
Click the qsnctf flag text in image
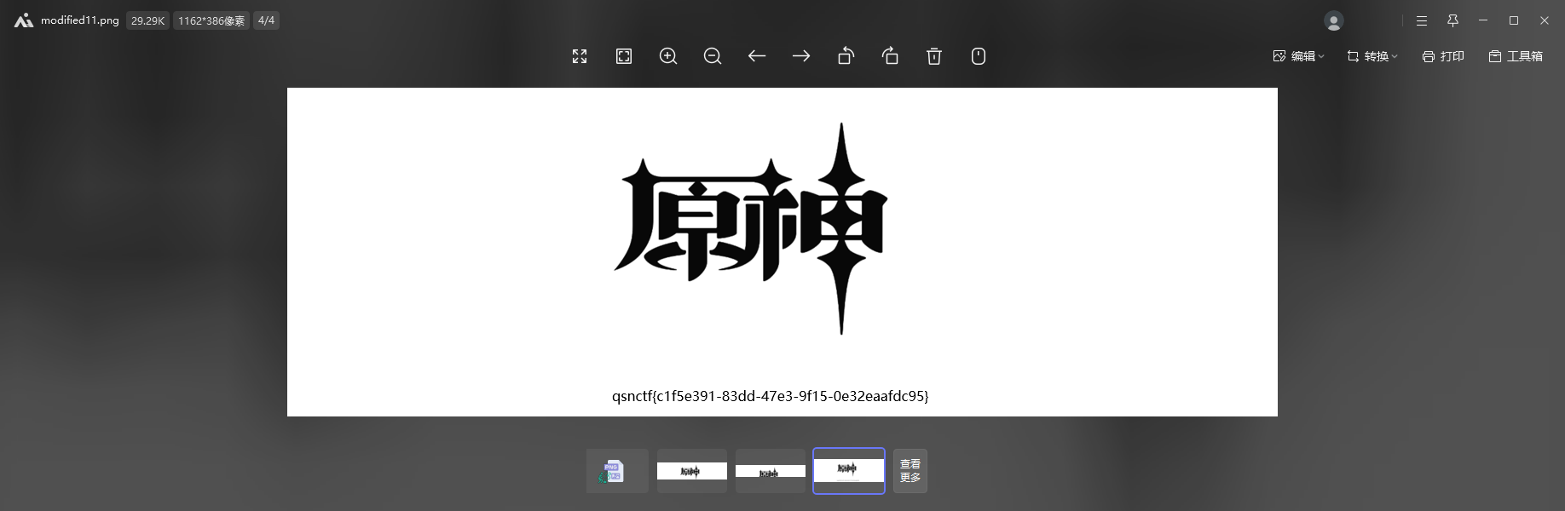(771, 396)
